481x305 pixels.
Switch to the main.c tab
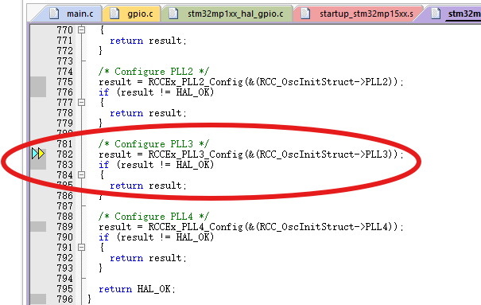coord(72,14)
